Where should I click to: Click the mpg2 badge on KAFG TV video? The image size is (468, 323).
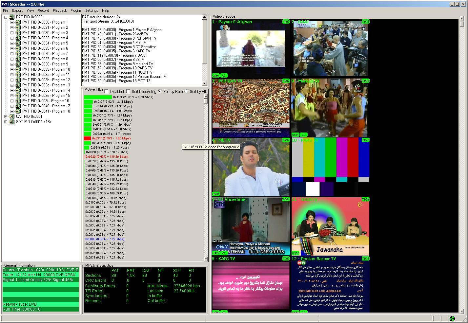[x=286, y=259]
